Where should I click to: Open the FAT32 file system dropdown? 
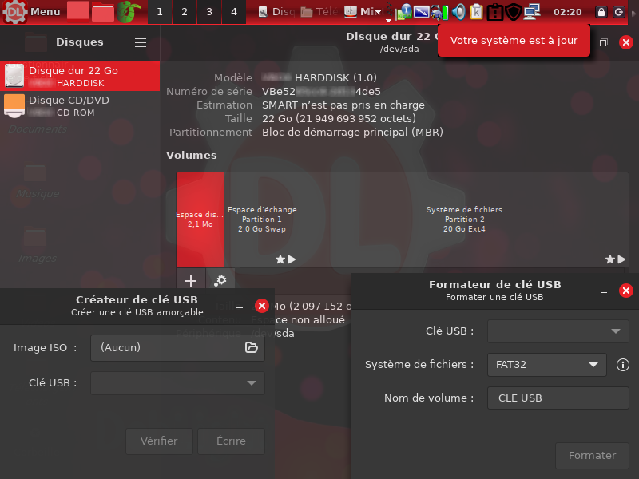click(x=546, y=365)
